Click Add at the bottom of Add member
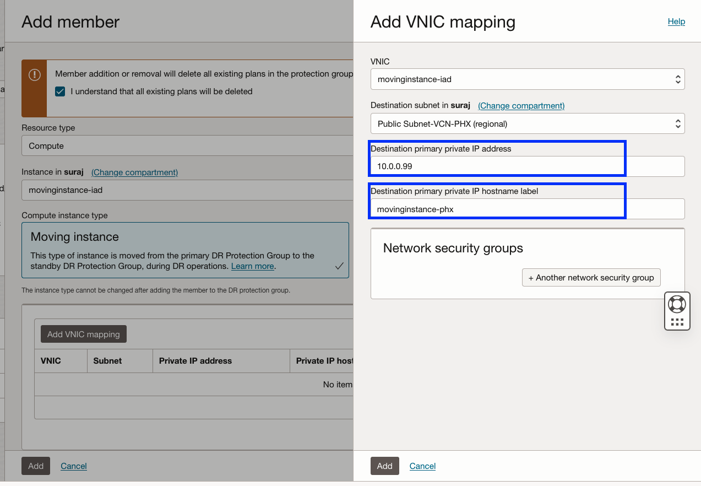The height and width of the screenshot is (486, 701). tap(35, 466)
